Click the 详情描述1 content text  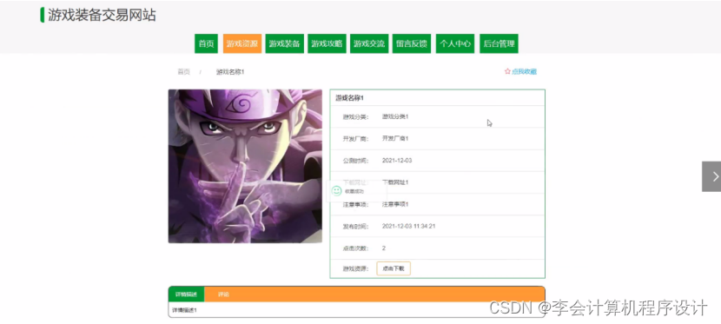[x=184, y=310]
